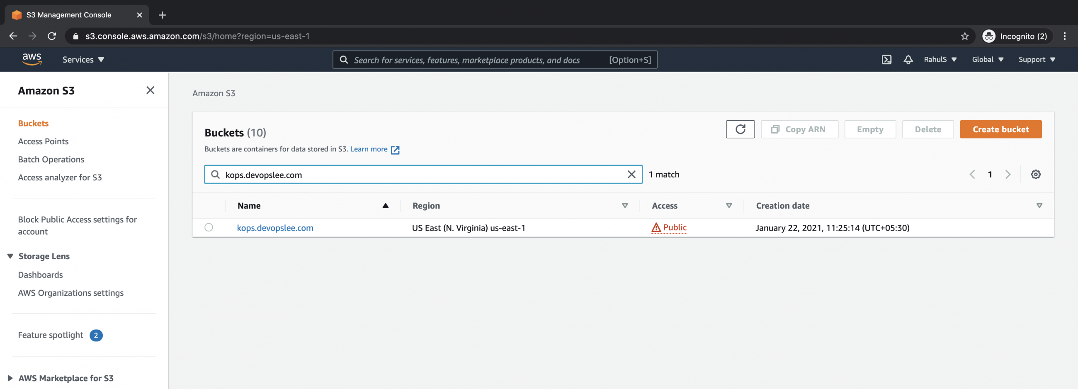Open Chrome three-dot menu

point(1065,36)
